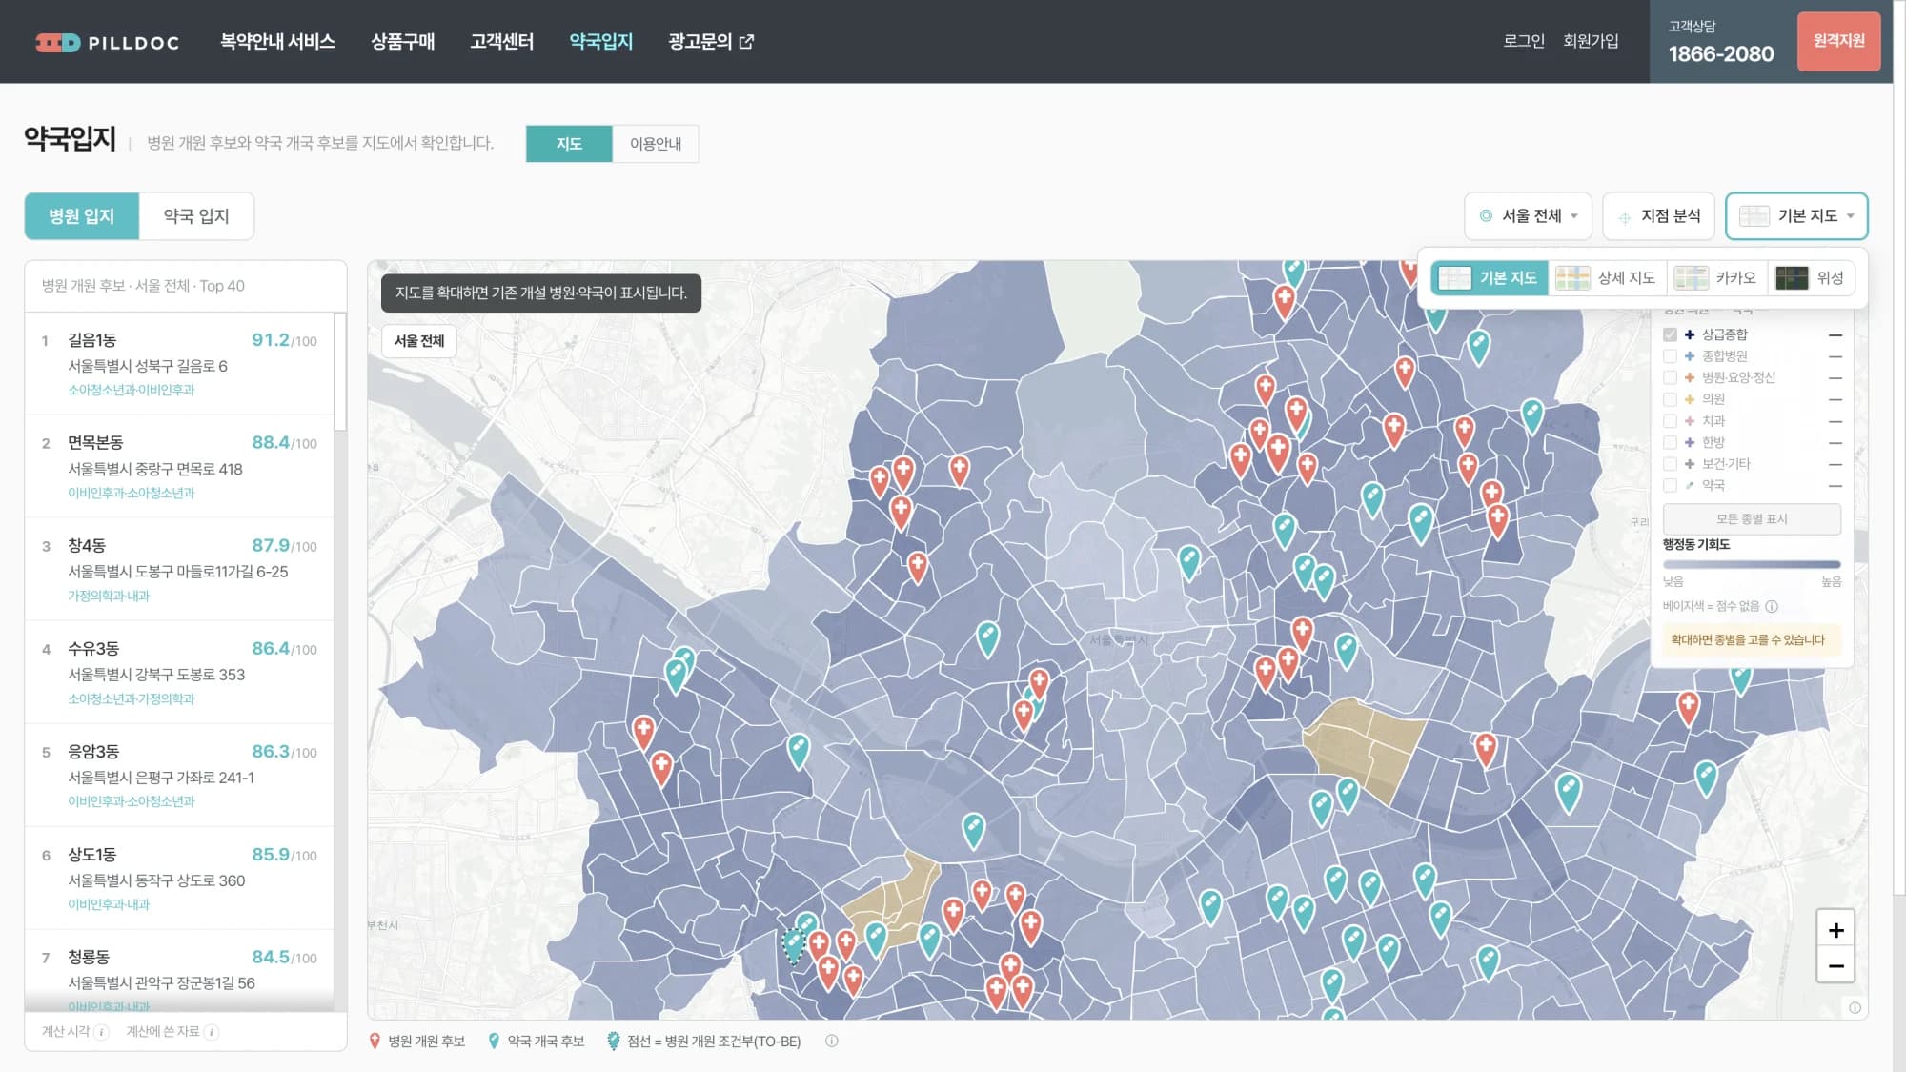
Task: Click the 원격지원 button
Action: click(x=1838, y=41)
